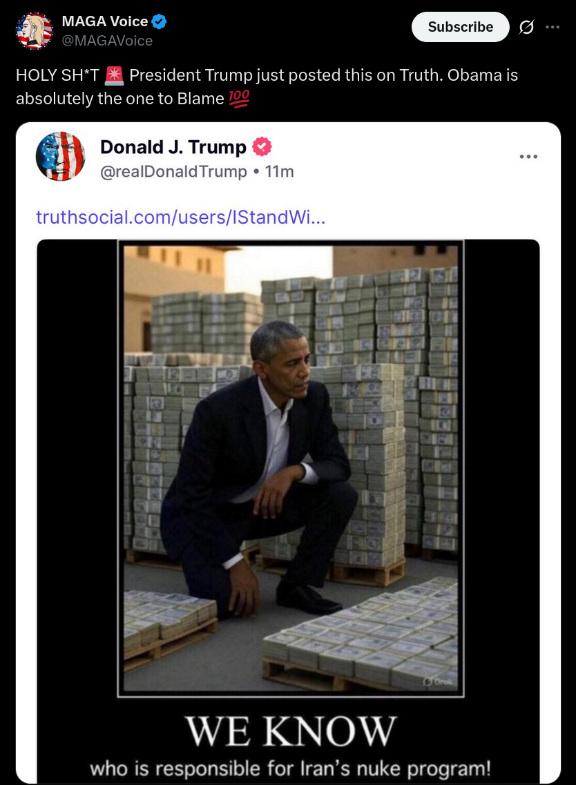Click the red verified badge next to Donald J. Trump
This screenshot has width=576, height=785.
262,147
